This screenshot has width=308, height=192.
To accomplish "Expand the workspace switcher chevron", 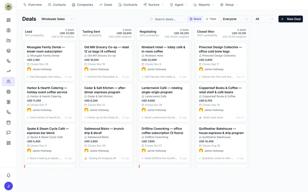I will click(14, 7).
